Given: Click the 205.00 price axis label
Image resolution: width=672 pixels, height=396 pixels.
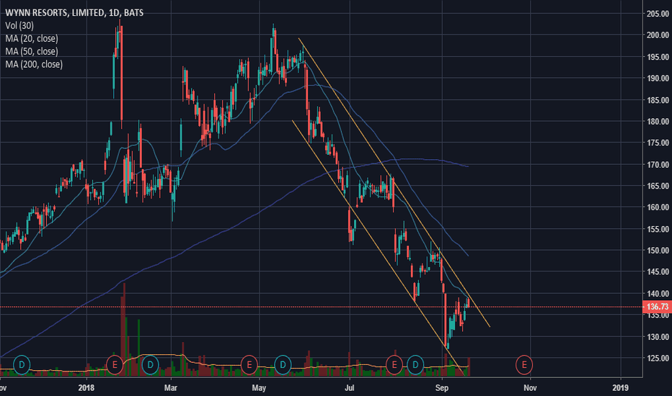Looking at the screenshot, I should click(658, 14).
